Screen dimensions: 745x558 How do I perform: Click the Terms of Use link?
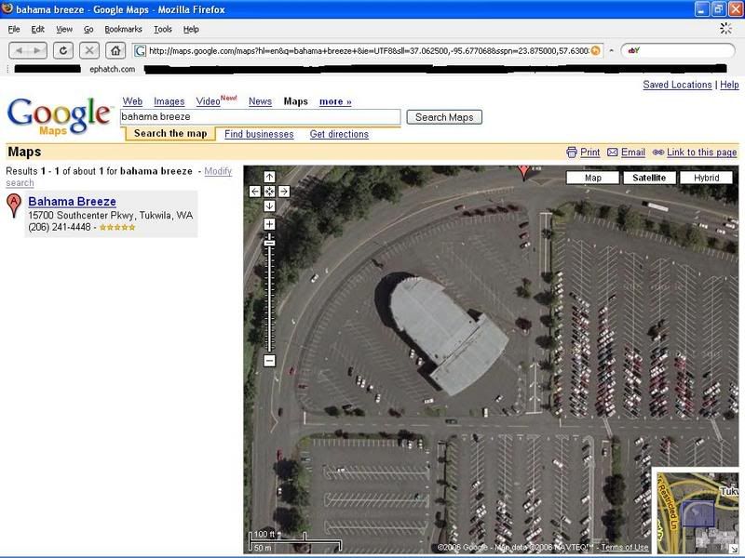tap(624, 547)
